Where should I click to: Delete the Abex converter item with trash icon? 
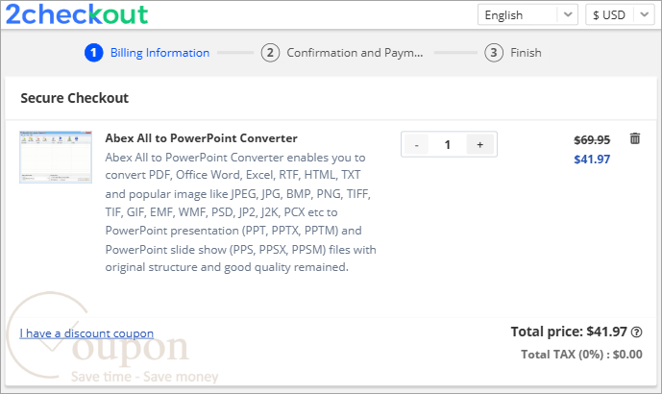coord(634,138)
